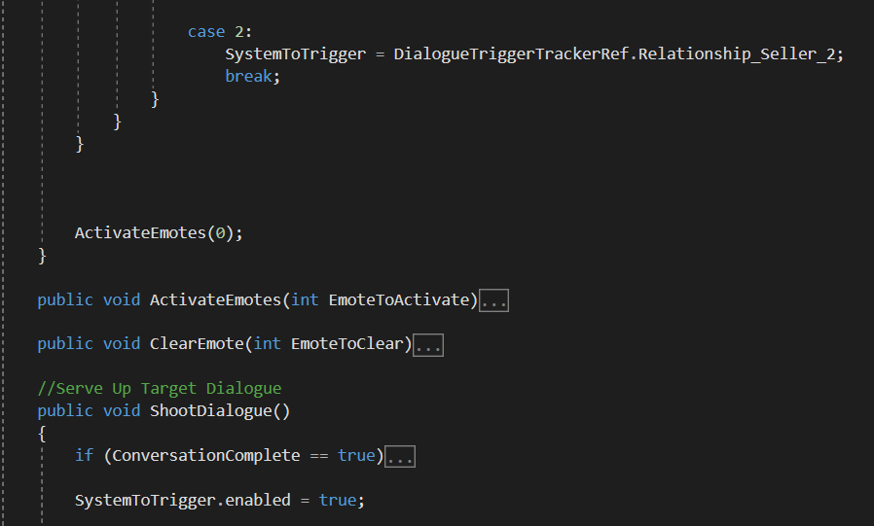Screen dimensions: 874x526
Task: Click the SystemToTrigger variable in case 2
Action: 296,54
